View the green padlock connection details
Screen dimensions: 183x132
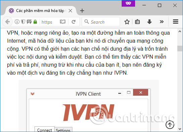pyautogui.click(x=35, y=22)
